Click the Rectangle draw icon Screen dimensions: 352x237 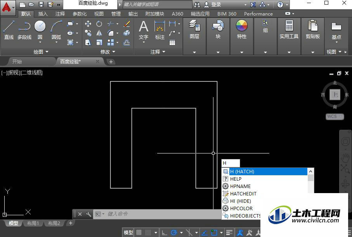coord(70,24)
